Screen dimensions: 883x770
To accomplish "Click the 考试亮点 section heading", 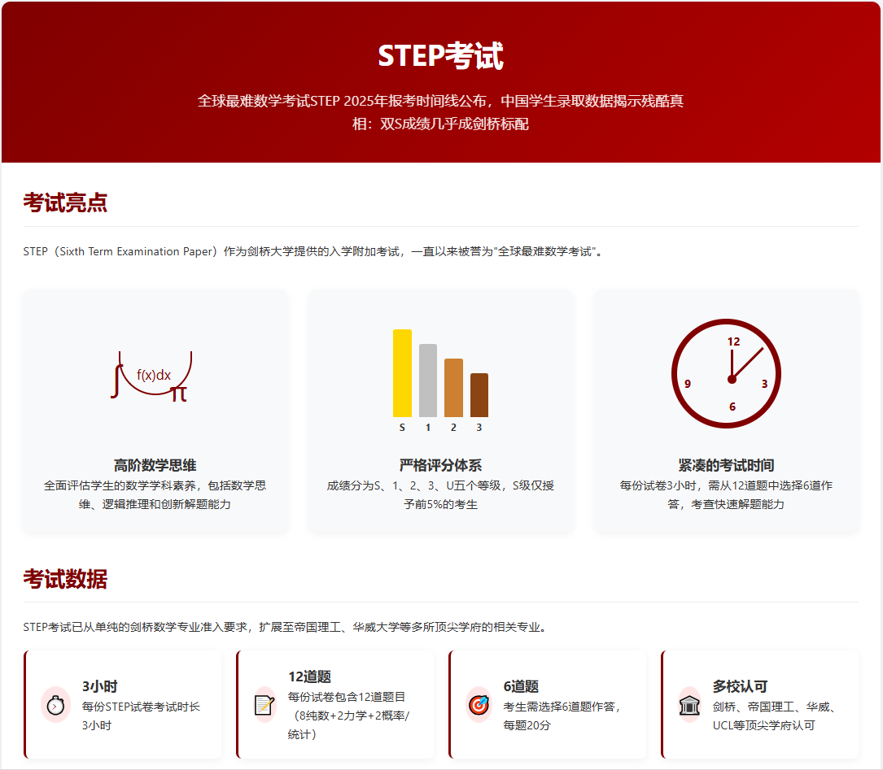I will [x=65, y=202].
